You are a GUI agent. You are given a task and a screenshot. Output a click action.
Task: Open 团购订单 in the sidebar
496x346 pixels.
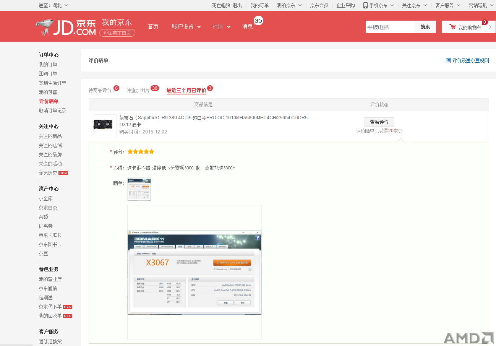tap(48, 74)
